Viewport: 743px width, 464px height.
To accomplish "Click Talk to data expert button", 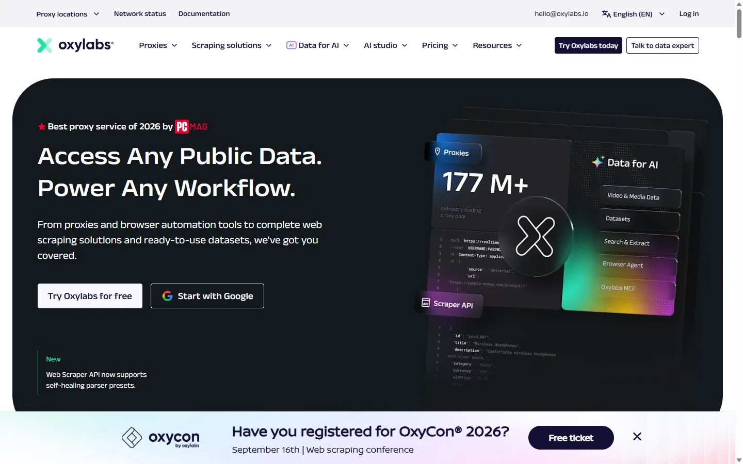I will click(x=663, y=45).
